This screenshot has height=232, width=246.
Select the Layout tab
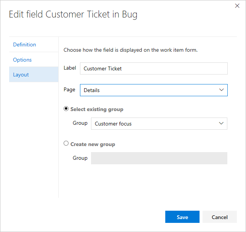(x=21, y=75)
